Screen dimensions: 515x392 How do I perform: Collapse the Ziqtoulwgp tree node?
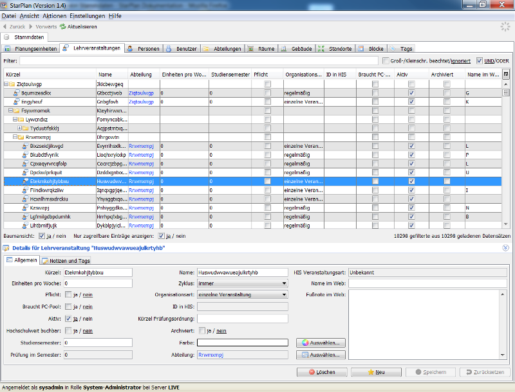point(6,84)
